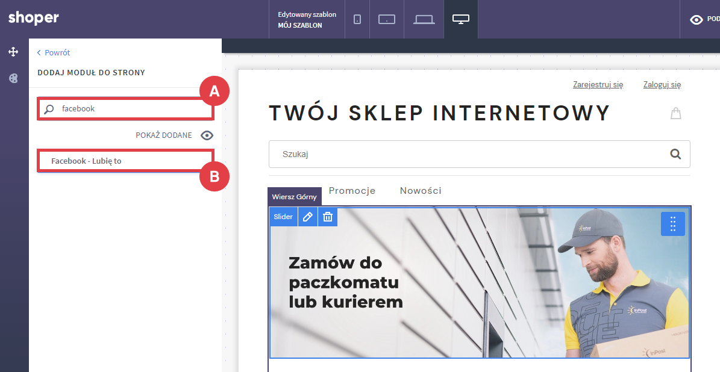Switch to tablet preview mode
The height and width of the screenshot is (372, 720).
click(x=386, y=19)
